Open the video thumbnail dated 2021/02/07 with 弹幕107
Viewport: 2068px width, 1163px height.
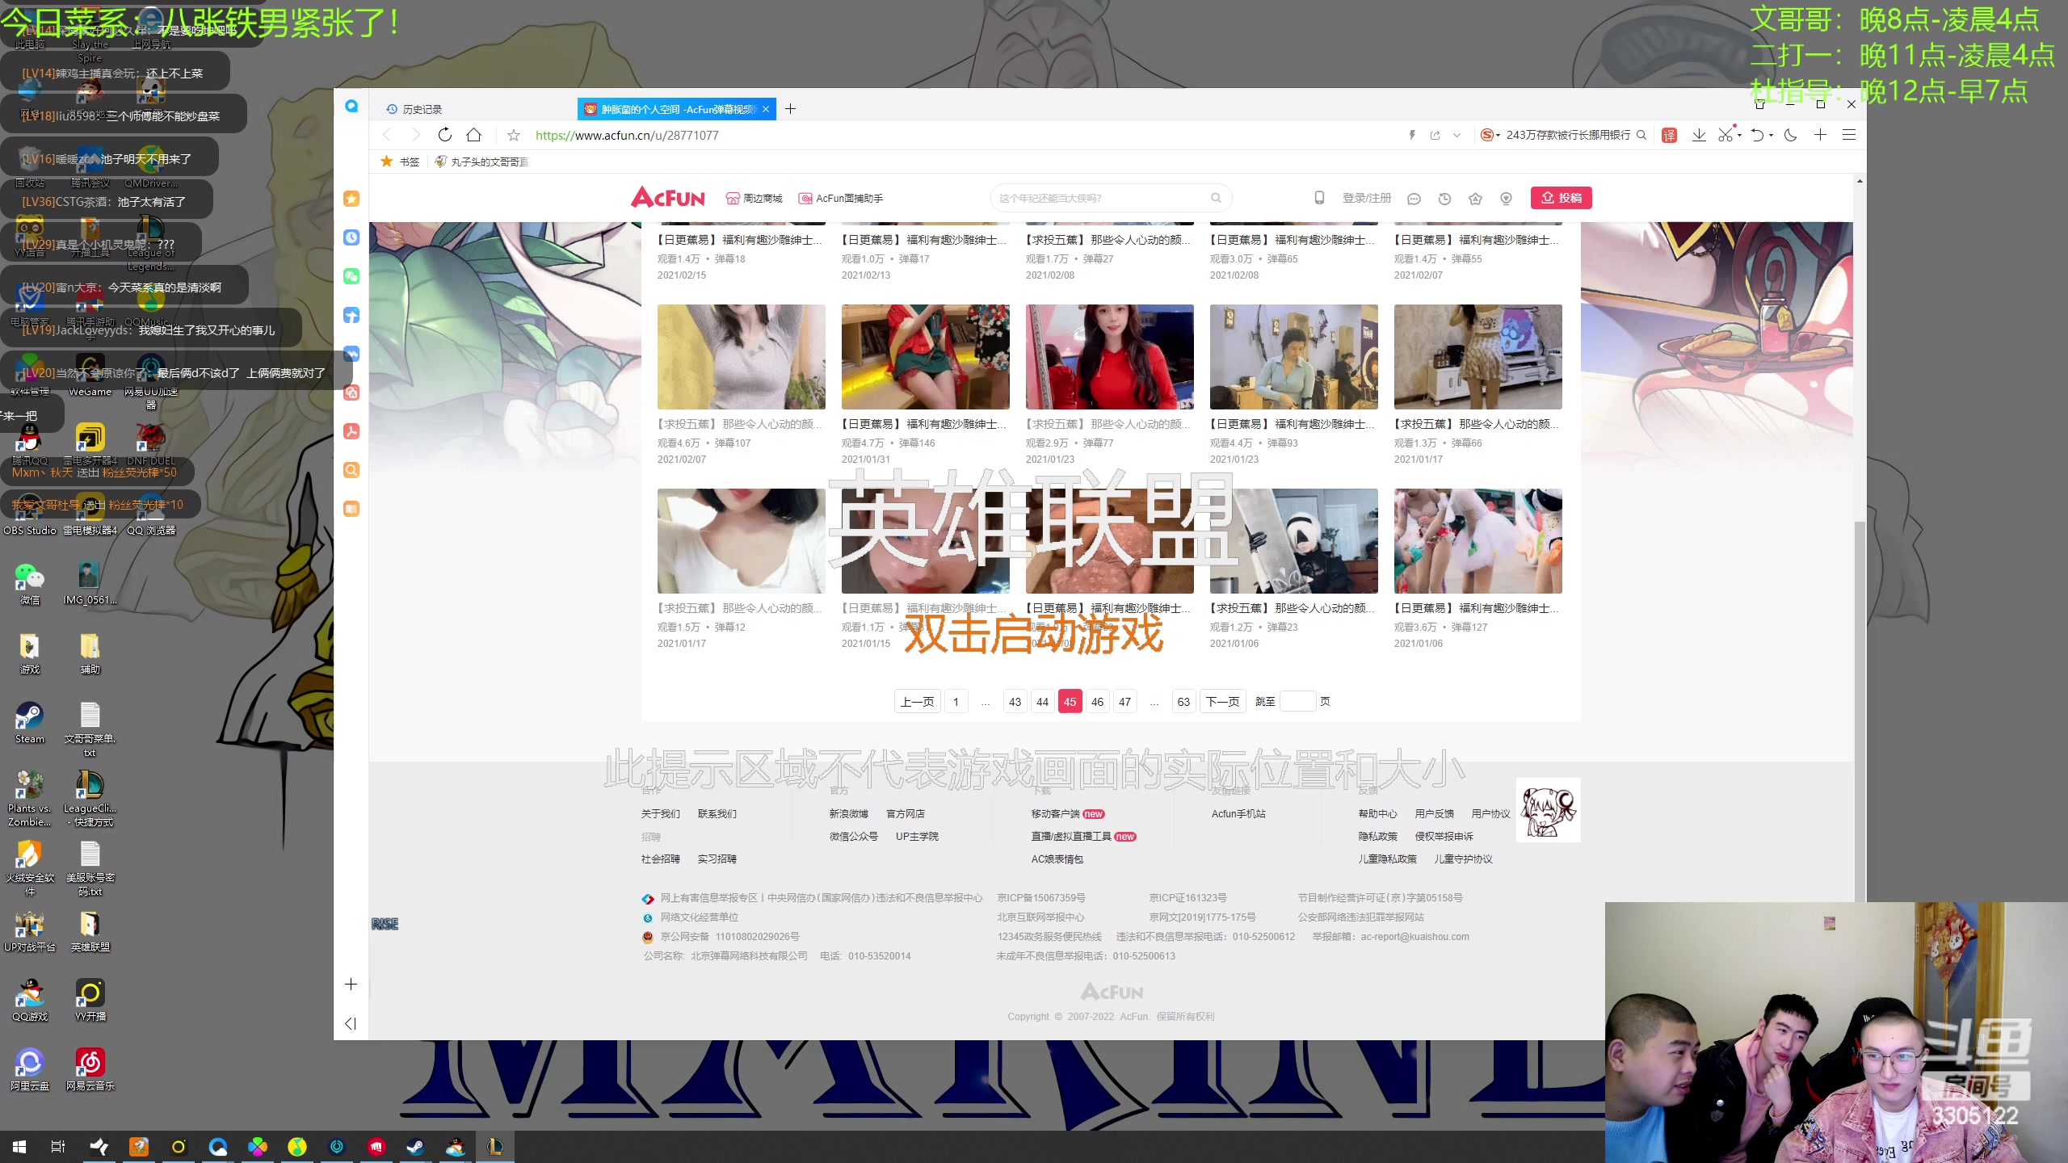click(x=741, y=357)
